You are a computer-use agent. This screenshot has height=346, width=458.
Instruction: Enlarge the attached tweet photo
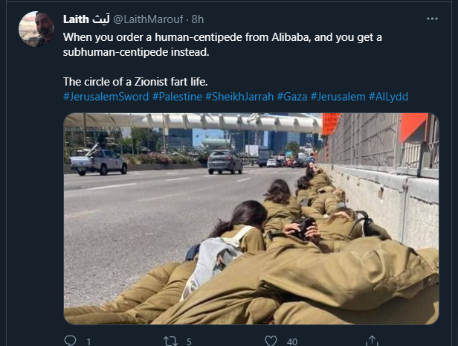point(251,219)
